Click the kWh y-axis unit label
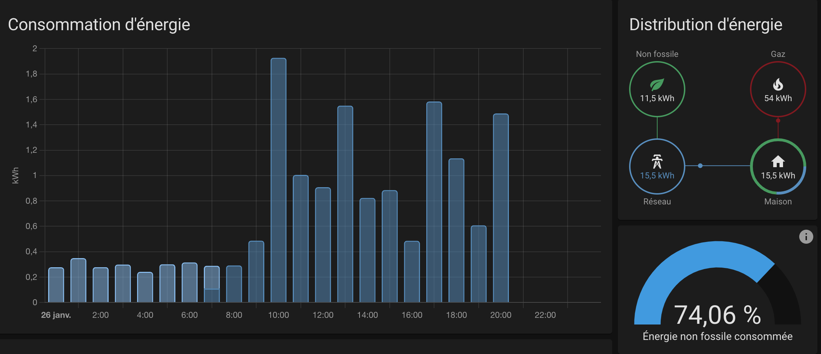This screenshot has width=821, height=354. pyautogui.click(x=15, y=175)
